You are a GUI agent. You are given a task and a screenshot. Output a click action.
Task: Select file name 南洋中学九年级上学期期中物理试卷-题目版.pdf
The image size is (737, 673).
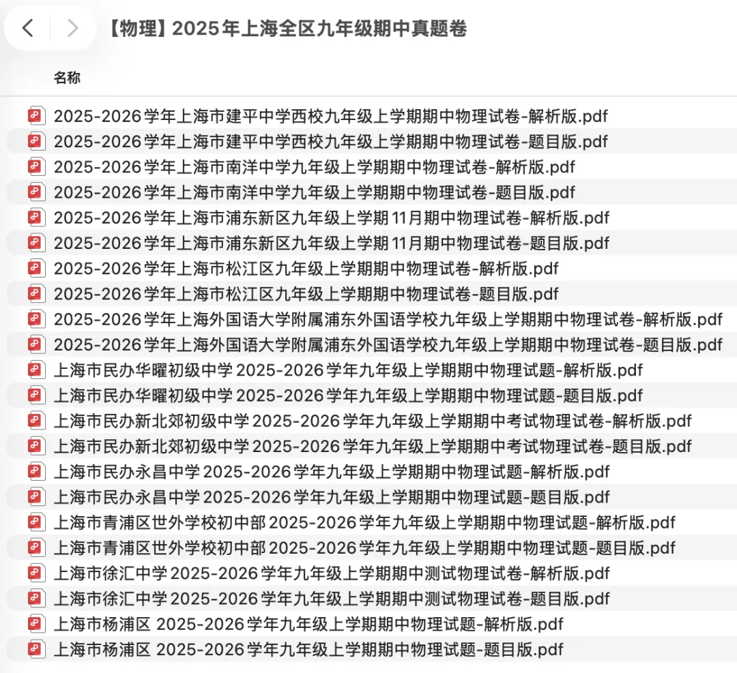(315, 192)
